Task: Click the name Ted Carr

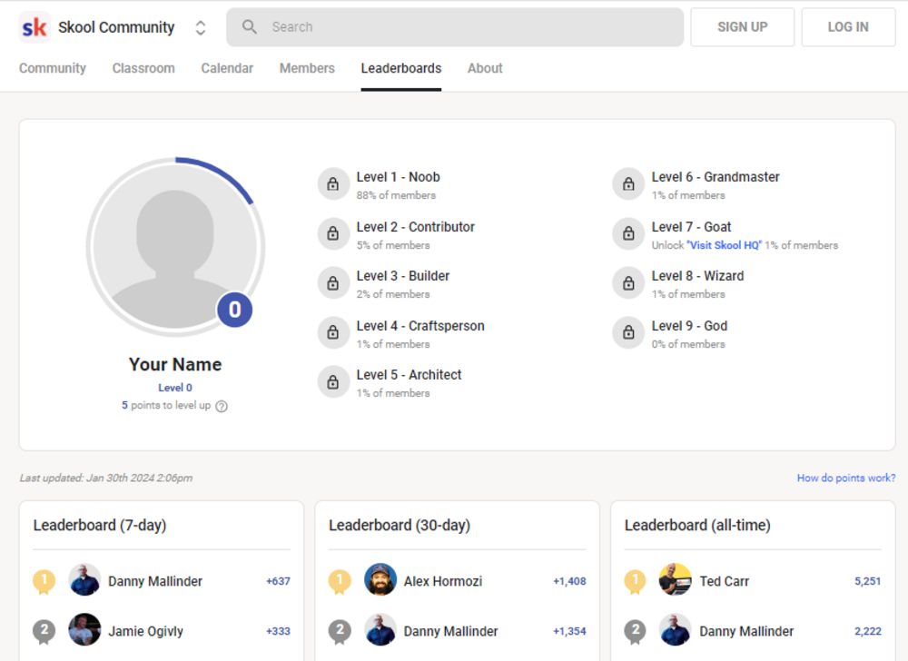Action: point(725,581)
